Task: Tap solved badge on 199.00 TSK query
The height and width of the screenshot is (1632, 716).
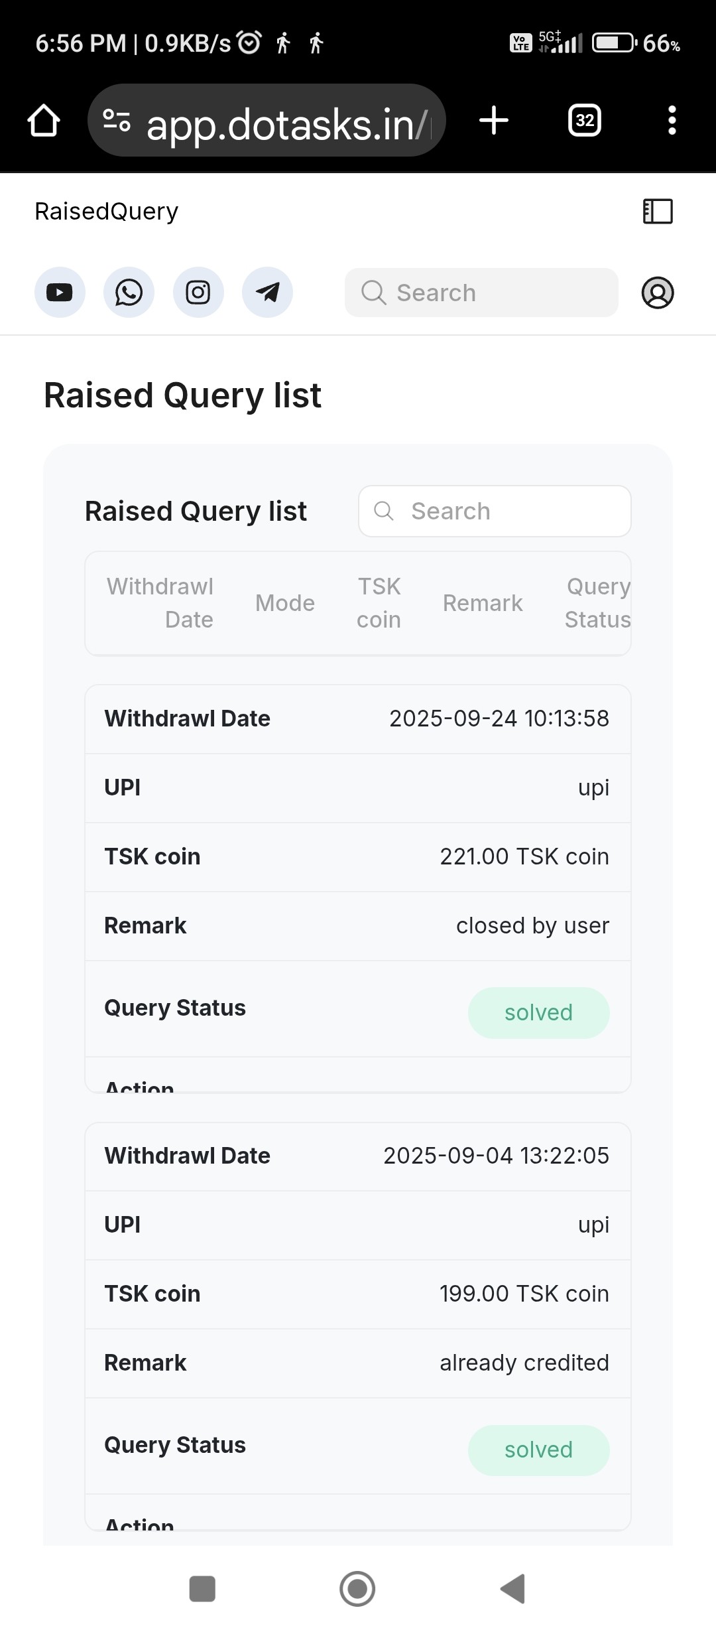Action: point(538,1450)
